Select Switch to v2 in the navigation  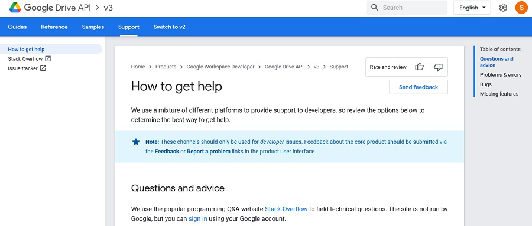tap(169, 27)
